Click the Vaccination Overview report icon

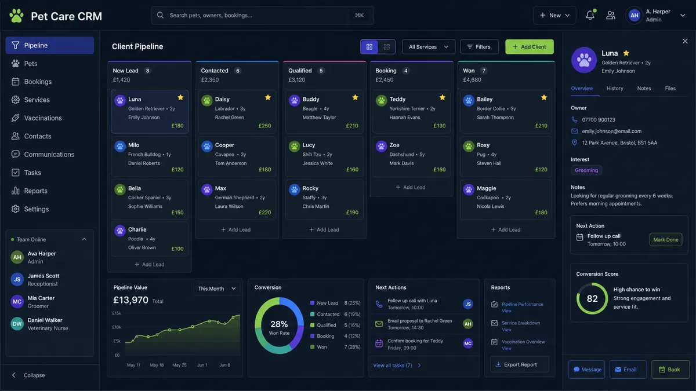point(494,342)
